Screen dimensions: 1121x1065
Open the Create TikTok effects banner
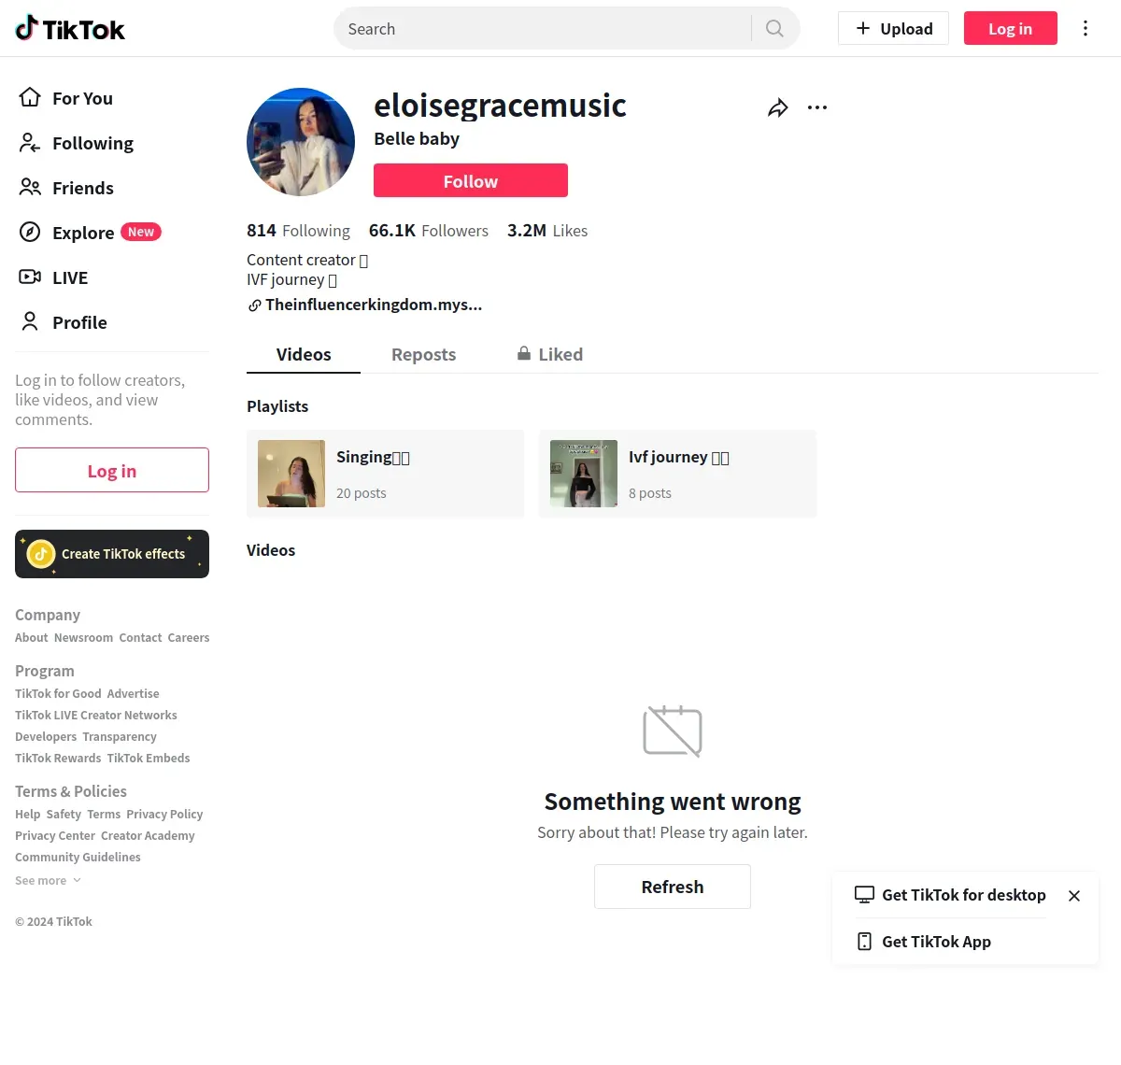(112, 554)
